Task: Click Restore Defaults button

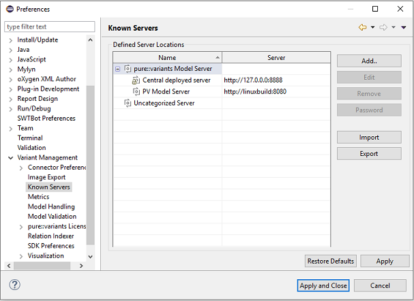Action: point(331,261)
